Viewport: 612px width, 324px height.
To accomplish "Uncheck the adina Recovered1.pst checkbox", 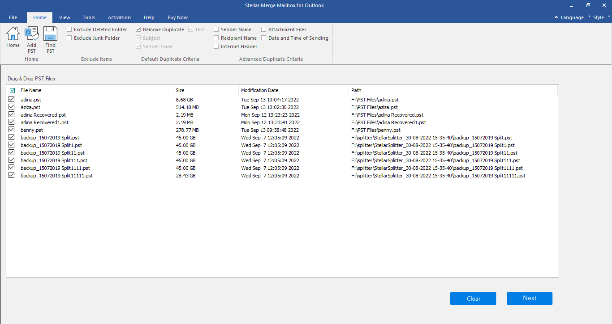I will click(12, 122).
